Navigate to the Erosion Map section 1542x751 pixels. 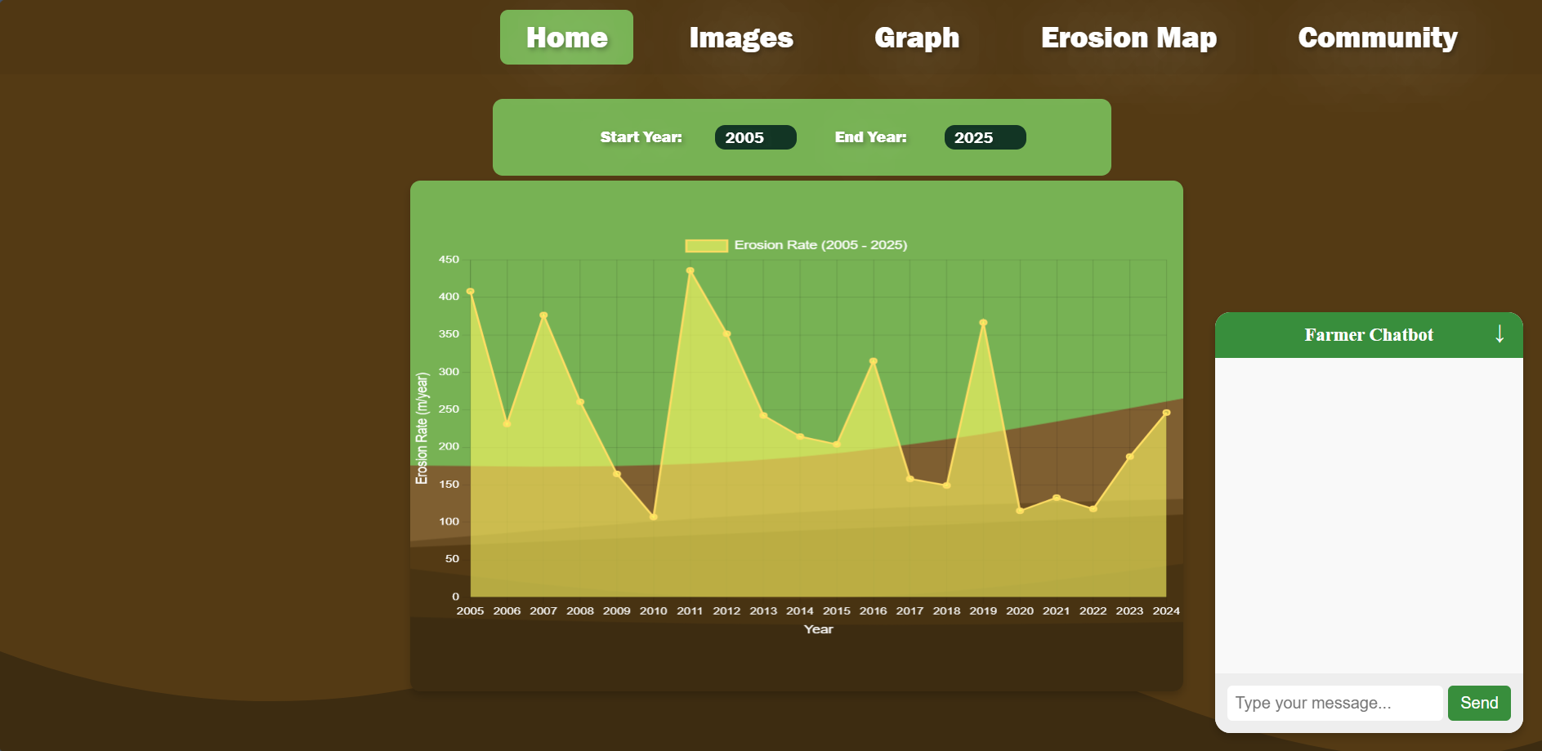[1129, 37]
